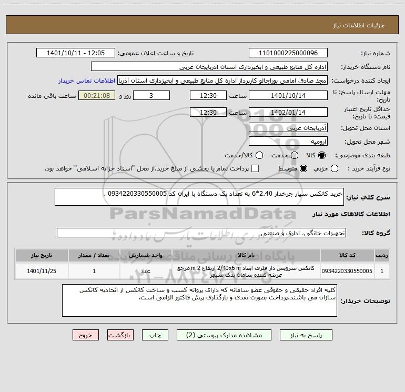This screenshot has height=392, width=405.
Task: Click the response deadline time field beside 1401/10/14
Action: pyautogui.click(x=208, y=95)
